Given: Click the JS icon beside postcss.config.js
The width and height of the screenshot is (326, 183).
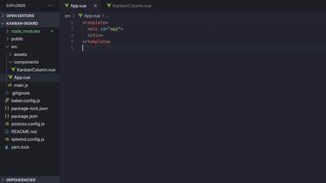Looking at the screenshot, I should tap(7, 124).
